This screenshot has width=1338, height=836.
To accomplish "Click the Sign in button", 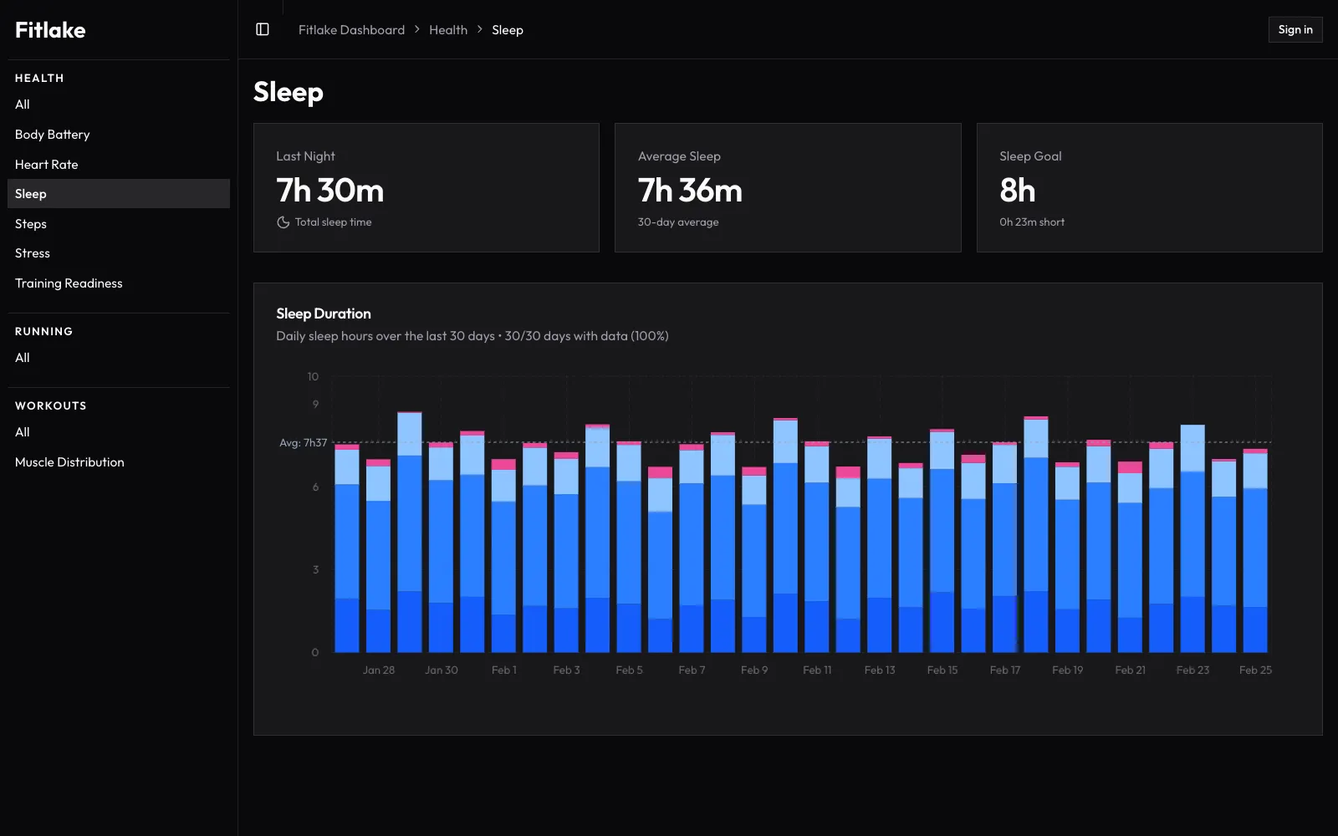I will click(x=1295, y=29).
